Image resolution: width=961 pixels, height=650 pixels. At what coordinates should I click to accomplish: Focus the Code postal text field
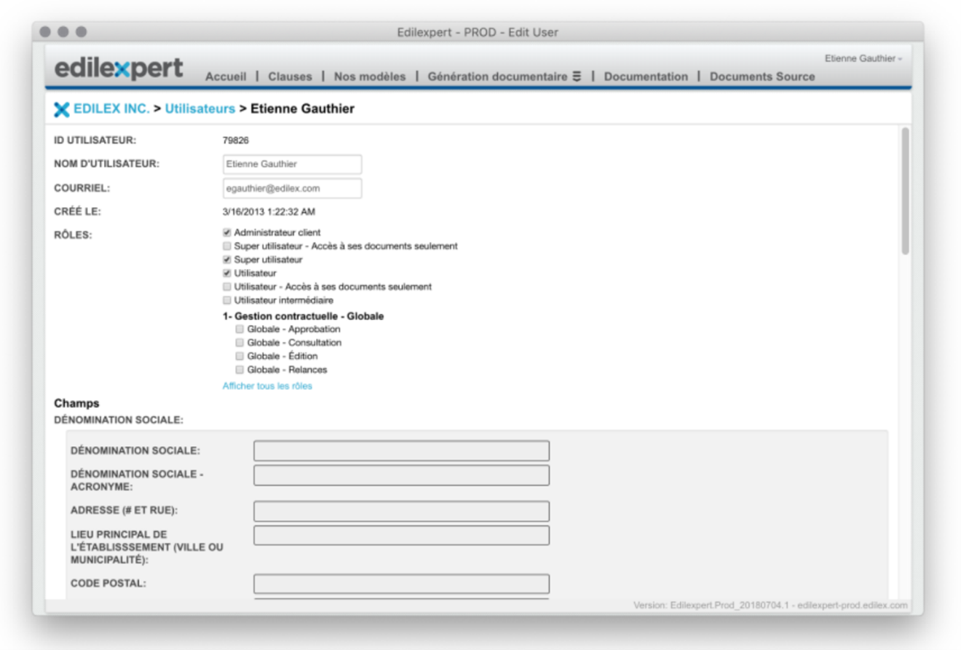coord(401,584)
